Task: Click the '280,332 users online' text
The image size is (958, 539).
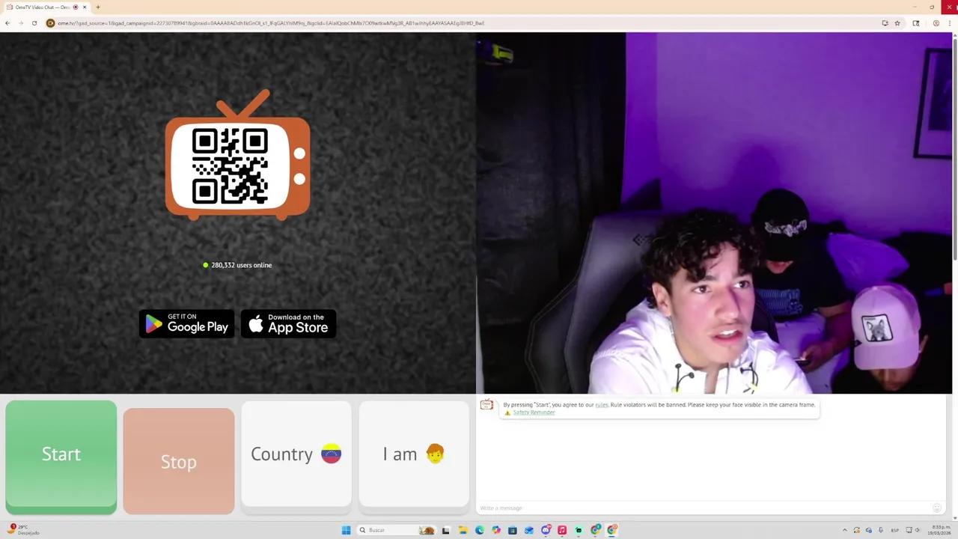Action: click(x=242, y=265)
